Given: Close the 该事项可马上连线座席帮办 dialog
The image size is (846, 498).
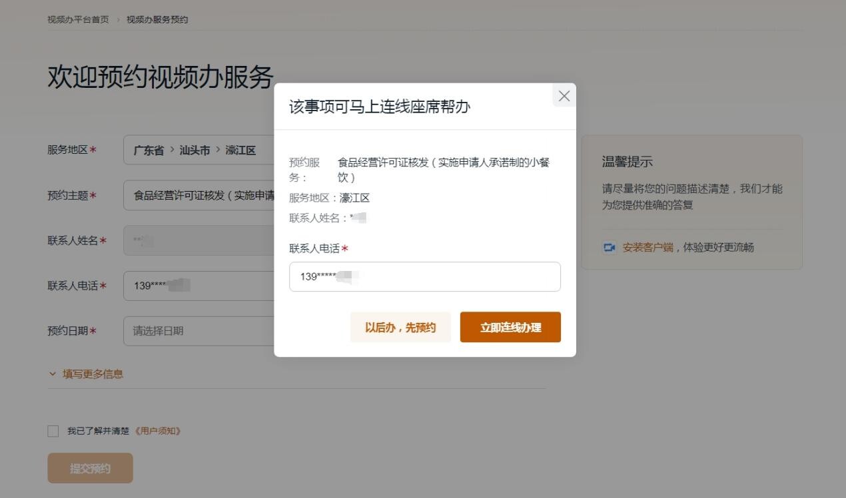Looking at the screenshot, I should (x=564, y=96).
